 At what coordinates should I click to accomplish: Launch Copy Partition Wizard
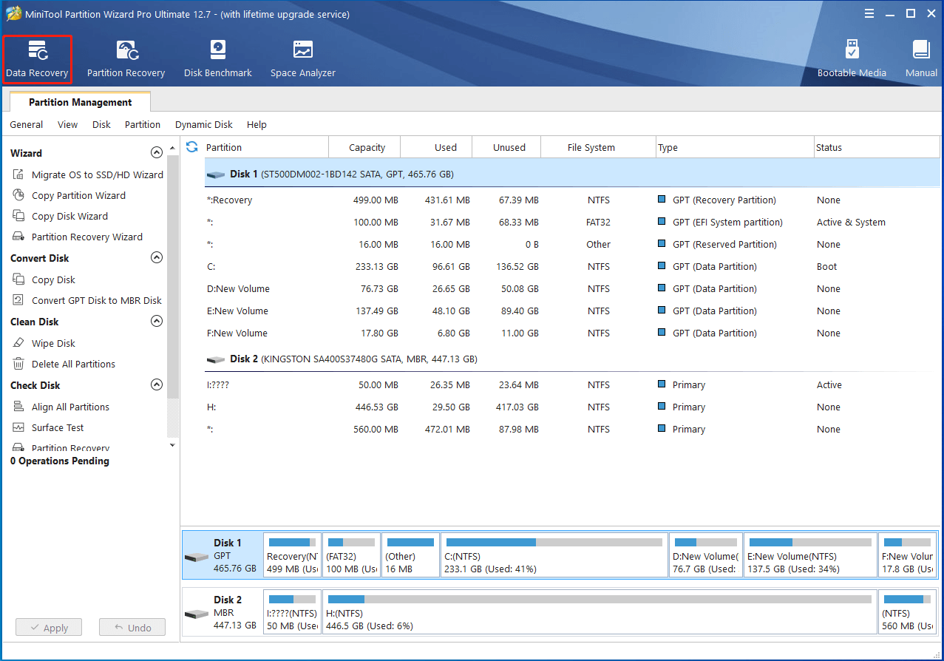69,195
